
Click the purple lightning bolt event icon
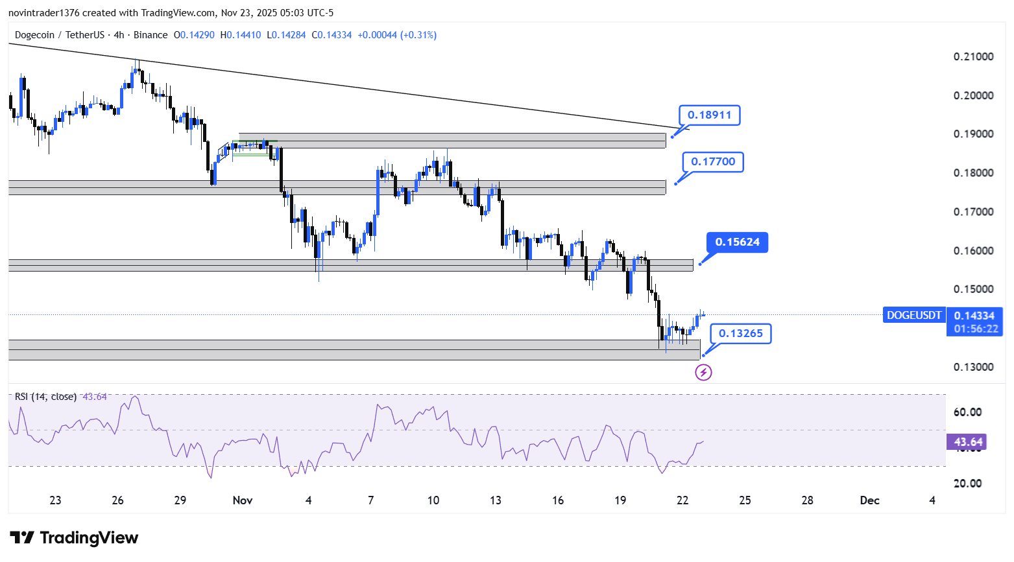703,373
